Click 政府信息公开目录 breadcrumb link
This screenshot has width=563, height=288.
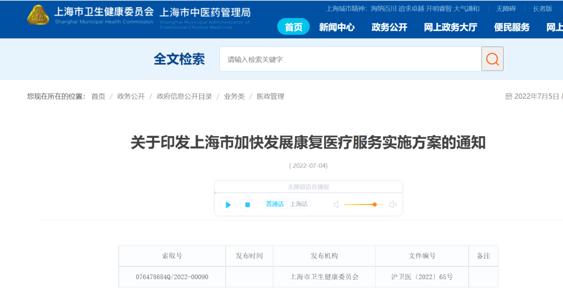(185, 96)
